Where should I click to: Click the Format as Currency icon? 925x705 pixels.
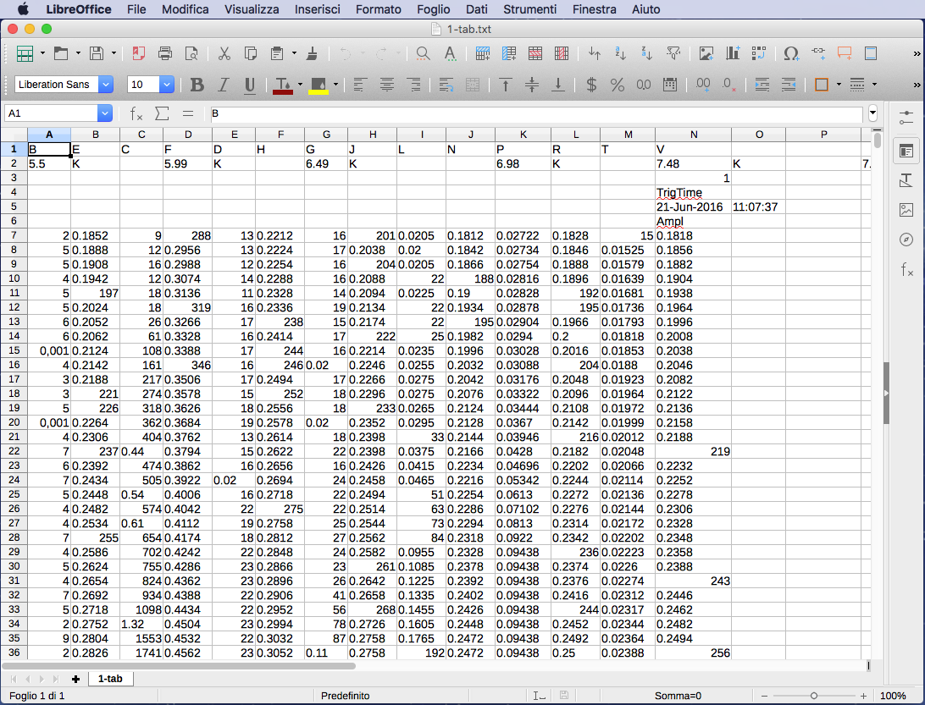click(x=591, y=85)
